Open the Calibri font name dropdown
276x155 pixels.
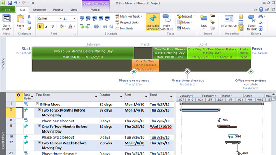(61, 19)
